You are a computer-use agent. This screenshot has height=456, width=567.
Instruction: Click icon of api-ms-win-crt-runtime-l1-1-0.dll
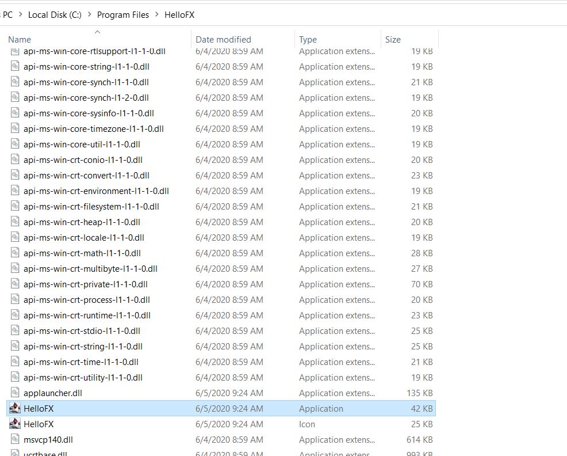pyautogui.click(x=15, y=316)
